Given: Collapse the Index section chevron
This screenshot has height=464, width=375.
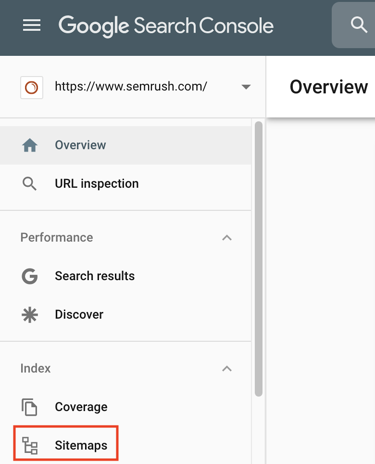Looking at the screenshot, I should pos(227,368).
